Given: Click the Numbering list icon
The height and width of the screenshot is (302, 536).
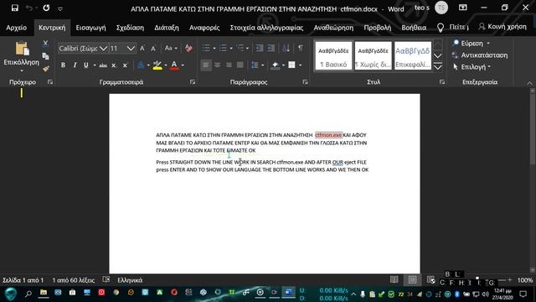Looking at the screenshot, I should (223, 49).
